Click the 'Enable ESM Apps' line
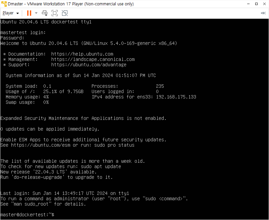This screenshot has height=220, width=269. 84,140
